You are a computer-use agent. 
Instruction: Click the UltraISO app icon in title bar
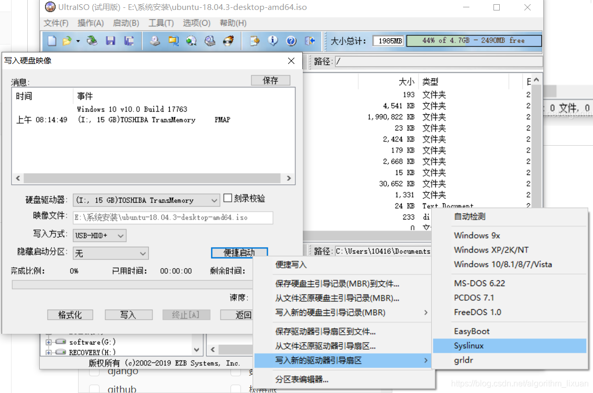(50, 7)
